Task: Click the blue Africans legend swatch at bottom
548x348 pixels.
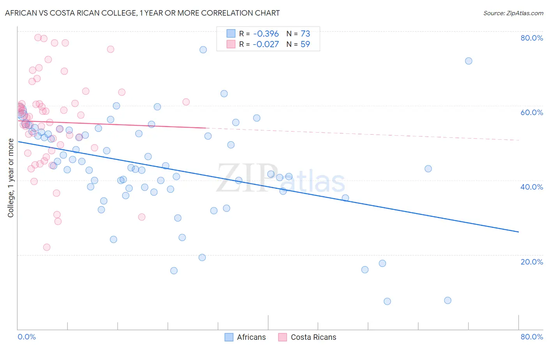Action: coord(229,337)
